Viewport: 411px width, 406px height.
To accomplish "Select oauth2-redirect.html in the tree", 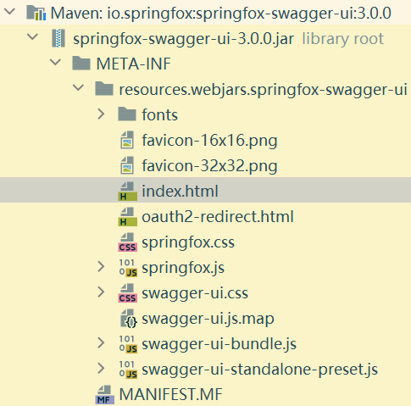I will point(218,217).
